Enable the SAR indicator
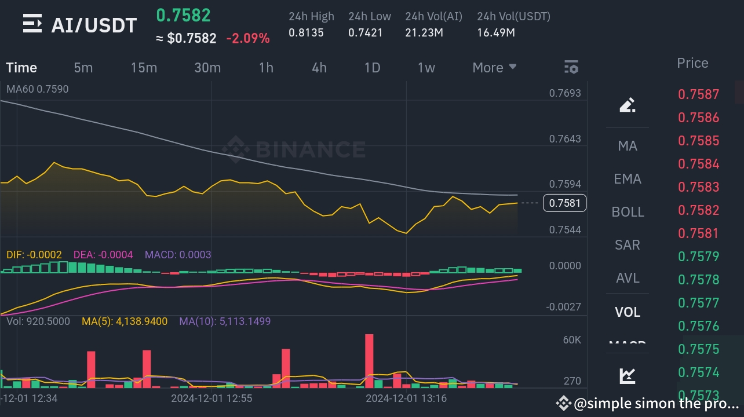This screenshot has width=744, height=417. (628, 245)
